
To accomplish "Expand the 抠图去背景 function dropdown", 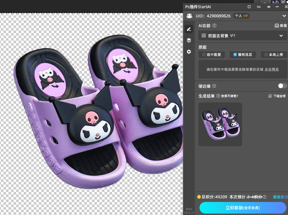I will pos(281,36).
